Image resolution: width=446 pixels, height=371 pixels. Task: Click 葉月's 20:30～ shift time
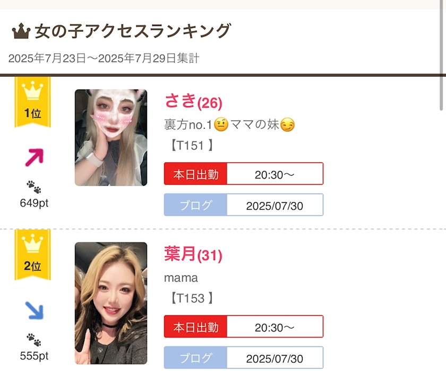(x=275, y=327)
